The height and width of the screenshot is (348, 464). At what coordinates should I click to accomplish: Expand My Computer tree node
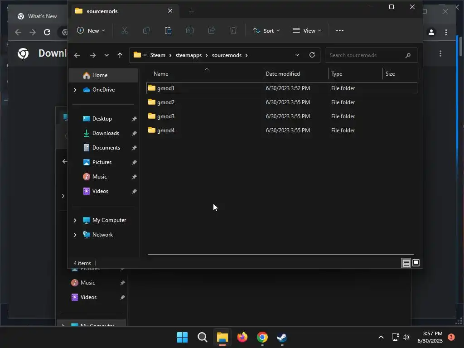click(x=75, y=220)
